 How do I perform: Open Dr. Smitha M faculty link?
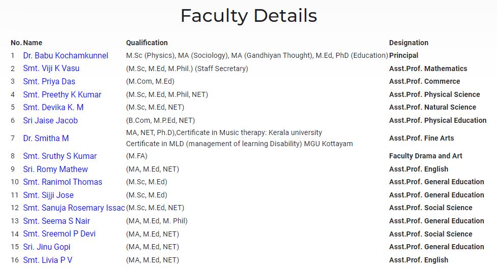coord(46,139)
